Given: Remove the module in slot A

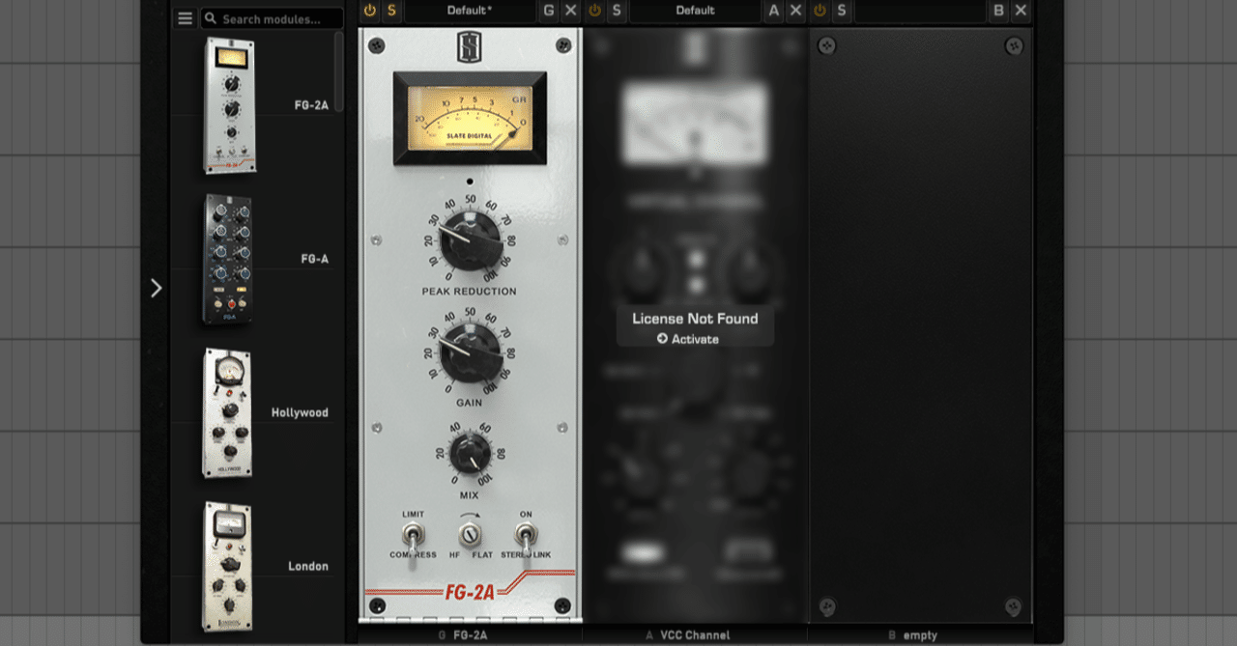Looking at the screenshot, I should tap(795, 11).
